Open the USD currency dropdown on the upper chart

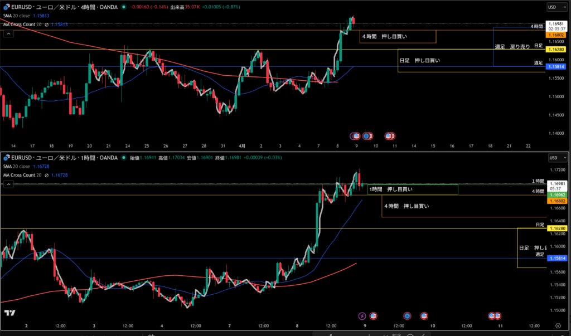pos(552,7)
